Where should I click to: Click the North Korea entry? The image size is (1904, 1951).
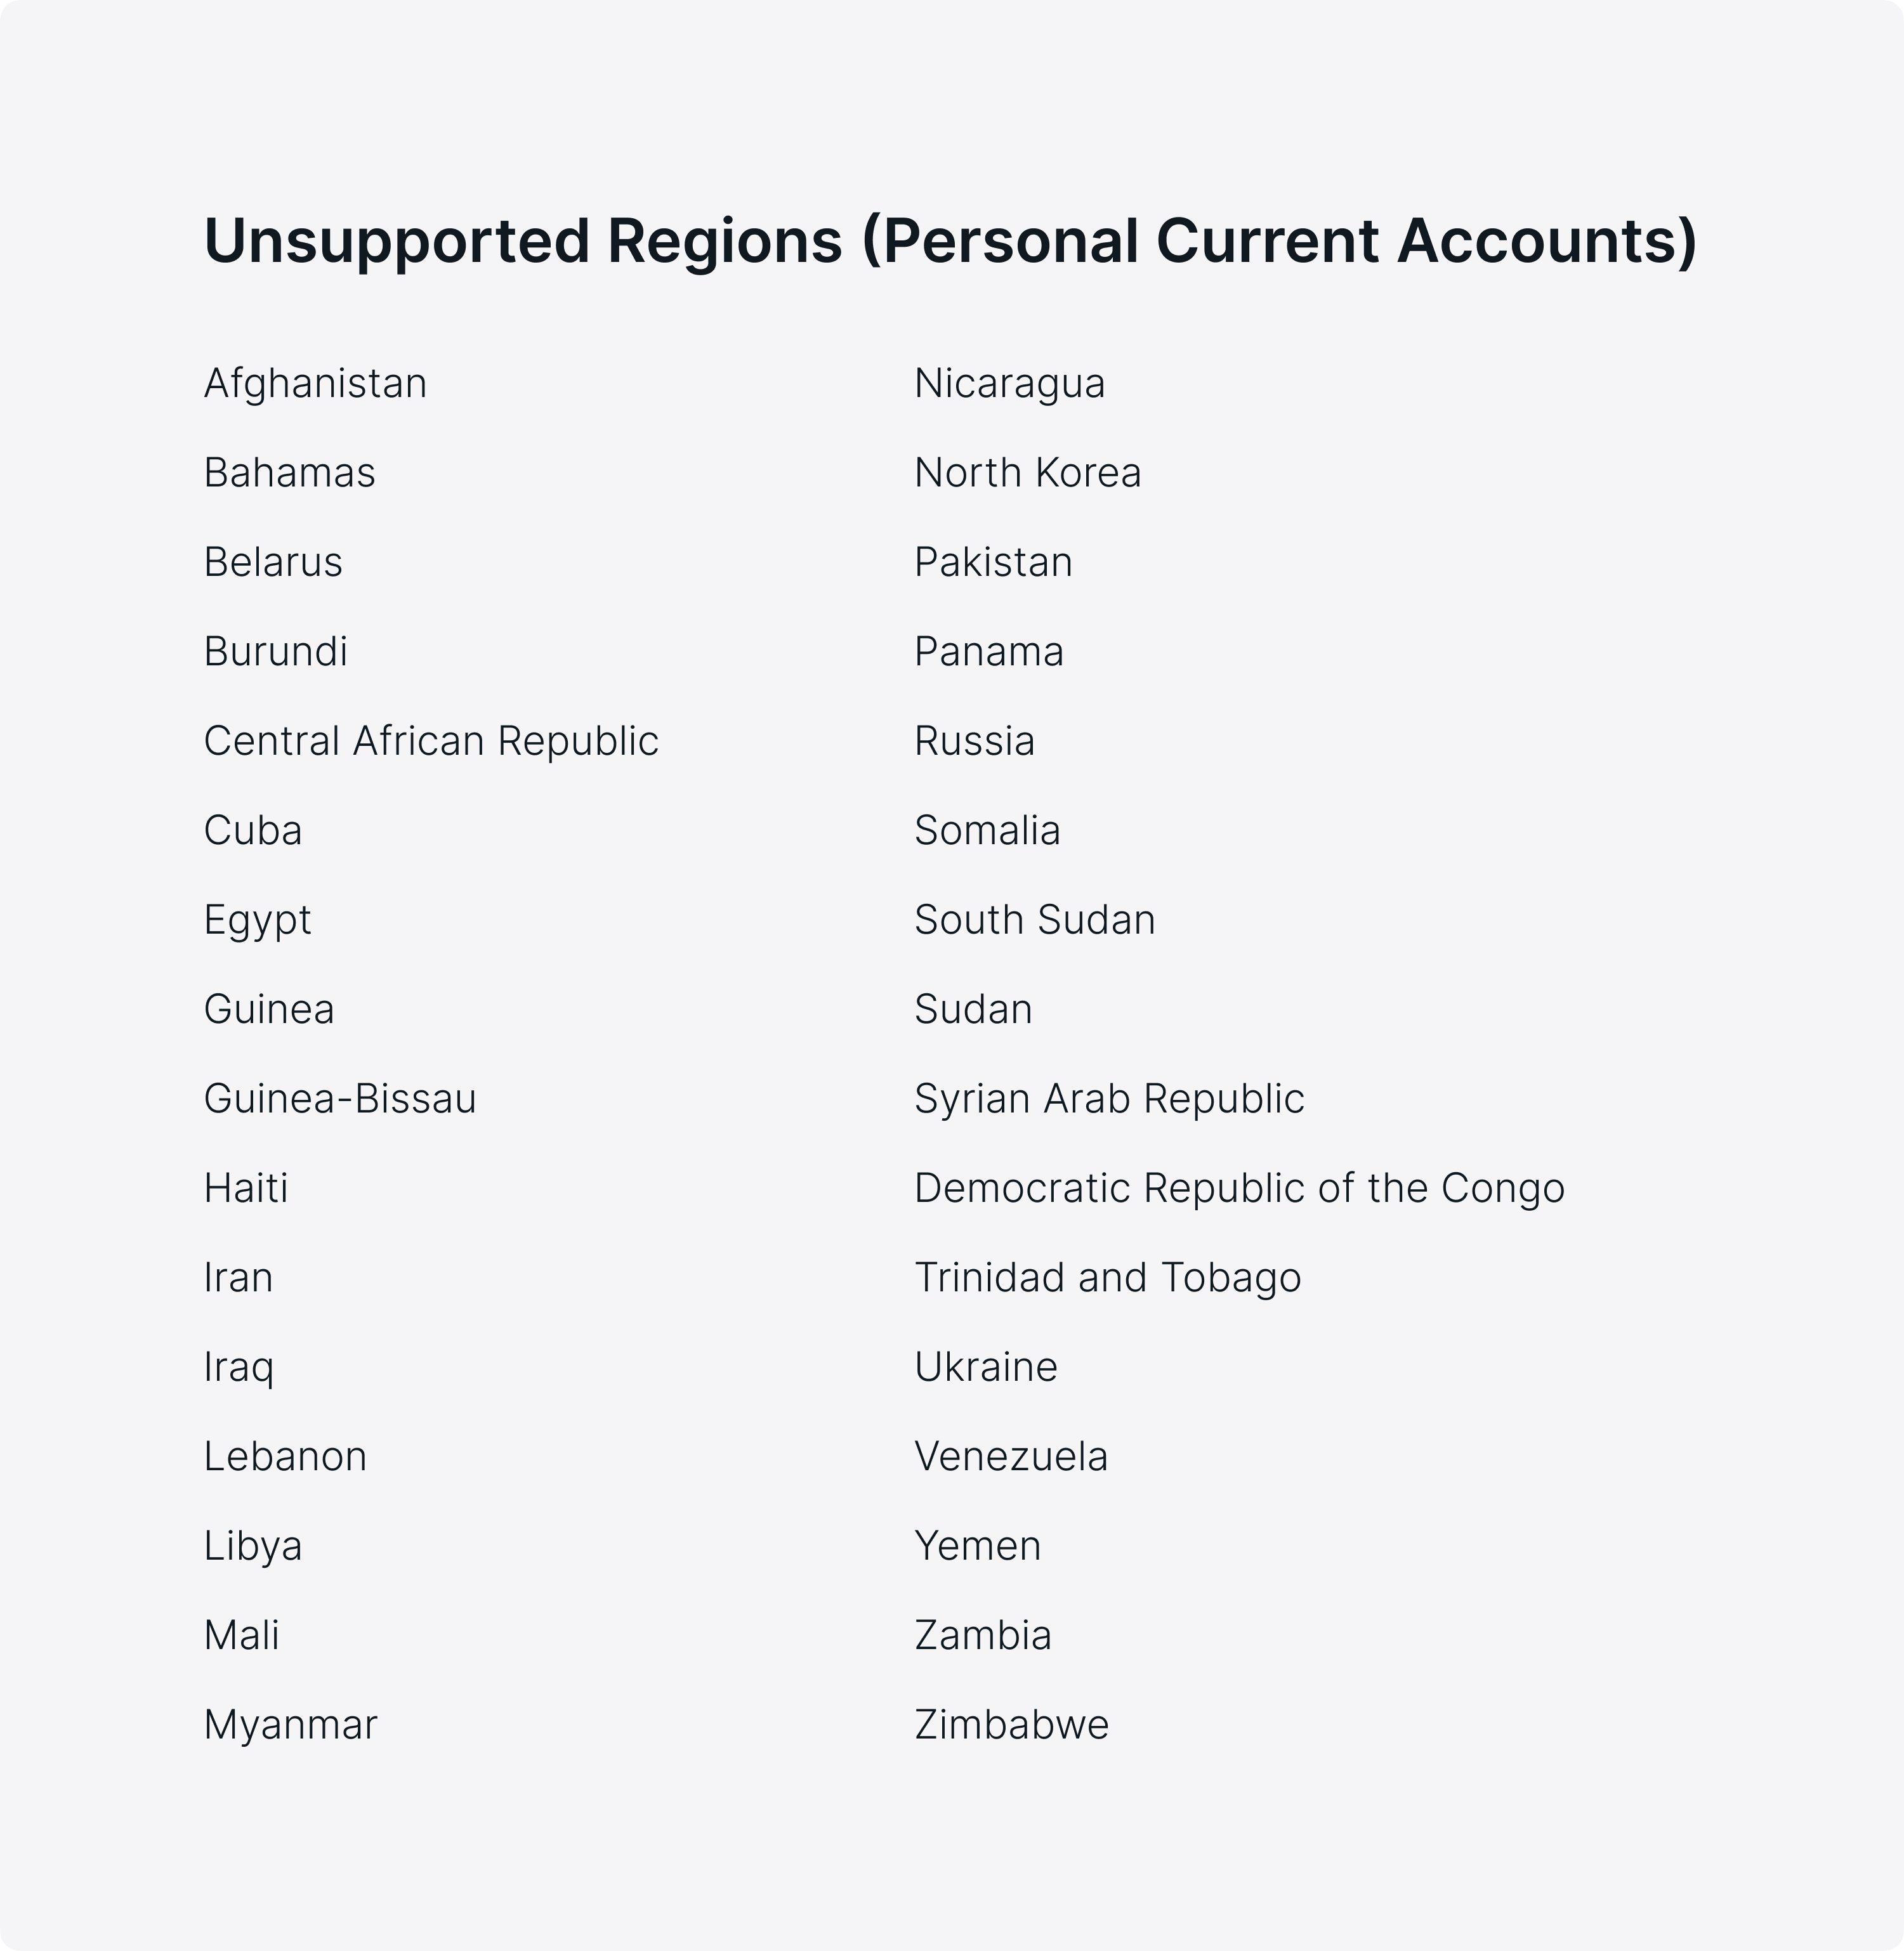[x=1028, y=473]
